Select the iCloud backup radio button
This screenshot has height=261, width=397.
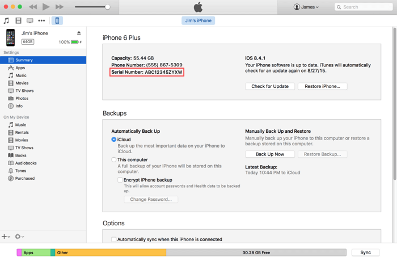[x=114, y=140]
